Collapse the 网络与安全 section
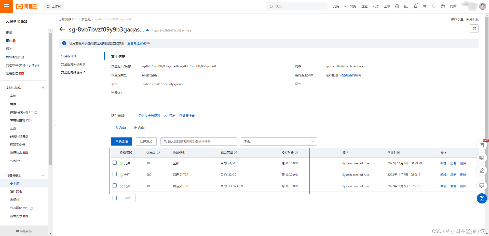This screenshot has height=236, width=489. click(x=43, y=176)
